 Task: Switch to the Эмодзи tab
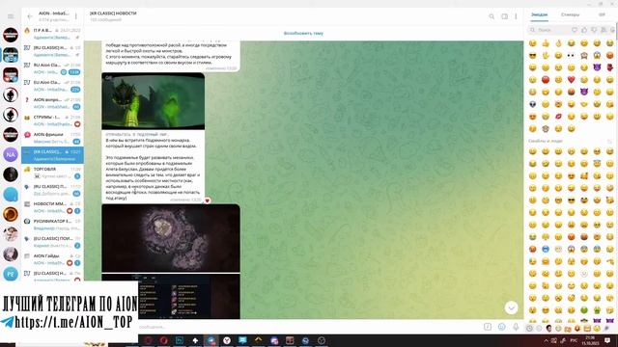pos(539,14)
